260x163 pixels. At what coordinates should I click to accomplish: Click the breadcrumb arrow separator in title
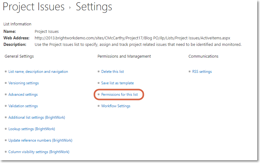[70, 8]
